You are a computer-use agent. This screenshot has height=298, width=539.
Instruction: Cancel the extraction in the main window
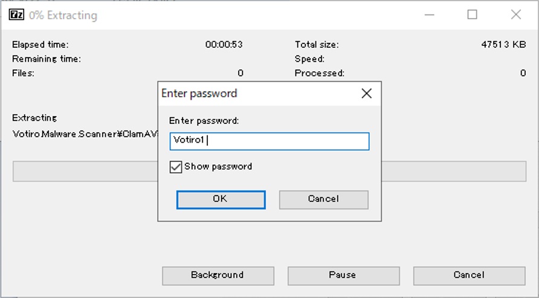click(x=470, y=276)
